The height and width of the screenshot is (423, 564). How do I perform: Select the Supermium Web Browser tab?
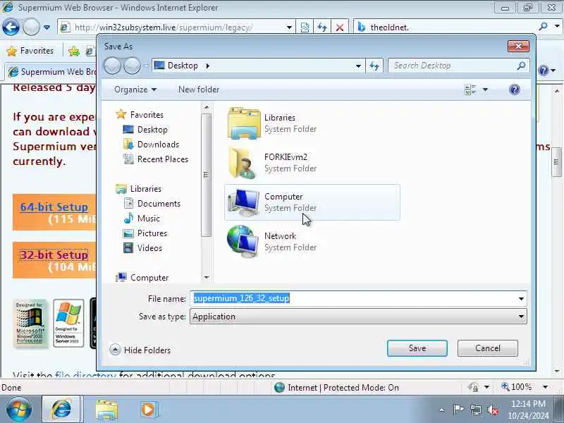point(52,72)
